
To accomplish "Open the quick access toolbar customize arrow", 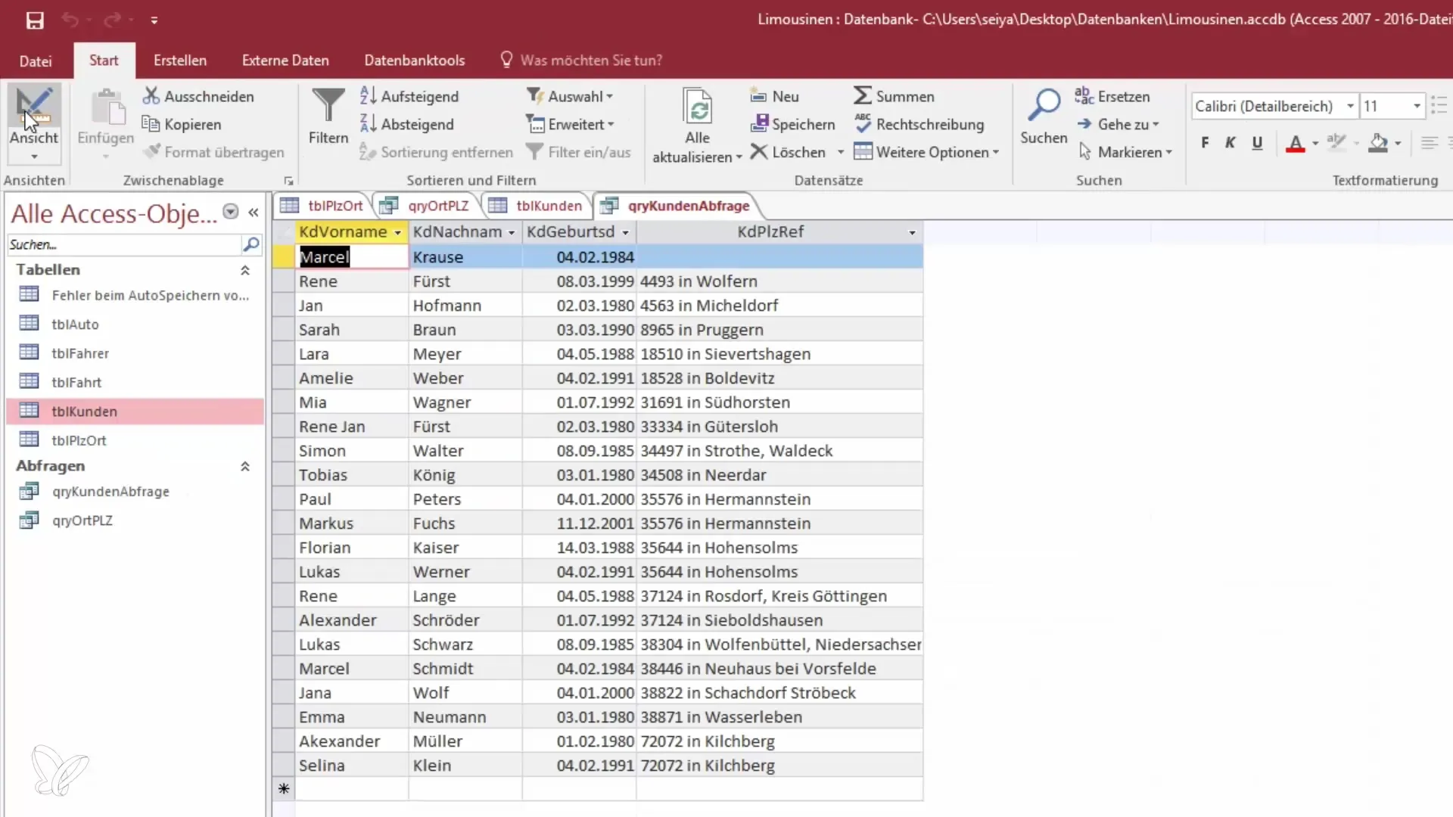I will 154,20.
